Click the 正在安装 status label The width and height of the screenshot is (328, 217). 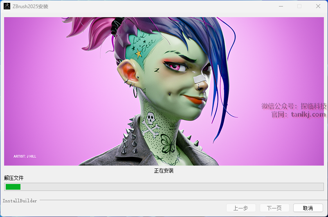(x=164, y=170)
